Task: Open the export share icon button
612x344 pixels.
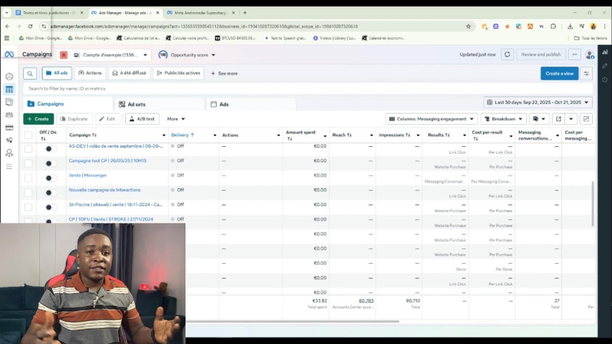Action: [x=558, y=119]
